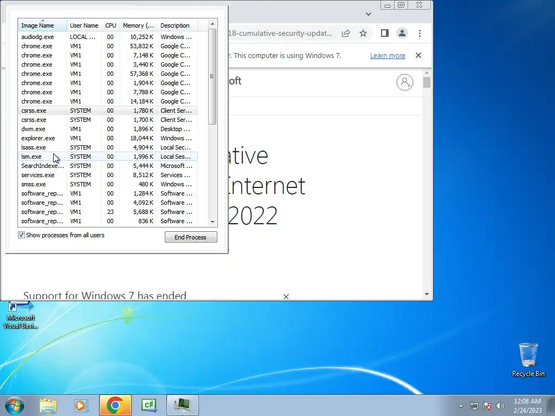Select the Microsoft Visual Basic desktop shortcut

coord(21,316)
